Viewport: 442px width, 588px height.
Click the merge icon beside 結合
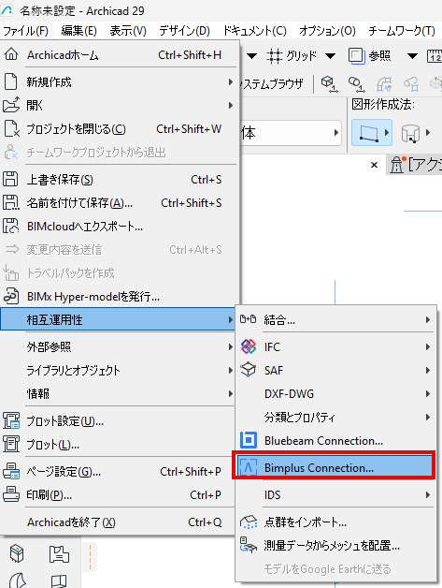pyautogui.click(x=249, y=319)
